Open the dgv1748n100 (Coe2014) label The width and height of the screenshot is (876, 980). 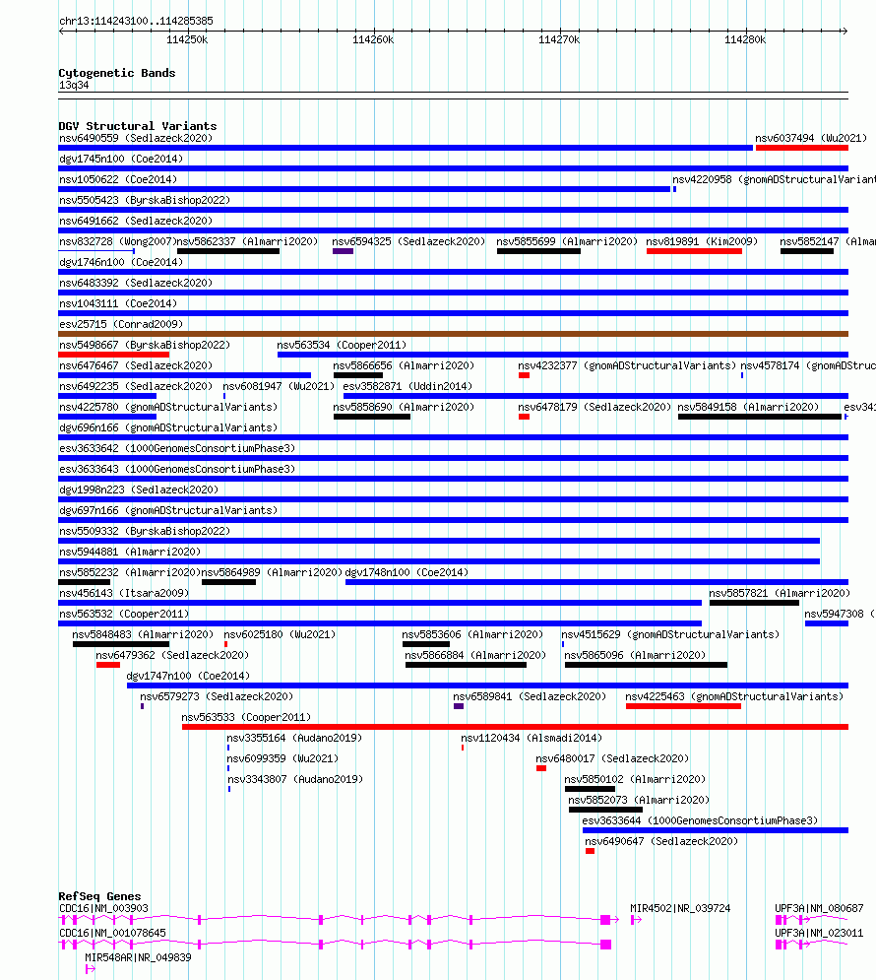(x=407, y=572)
